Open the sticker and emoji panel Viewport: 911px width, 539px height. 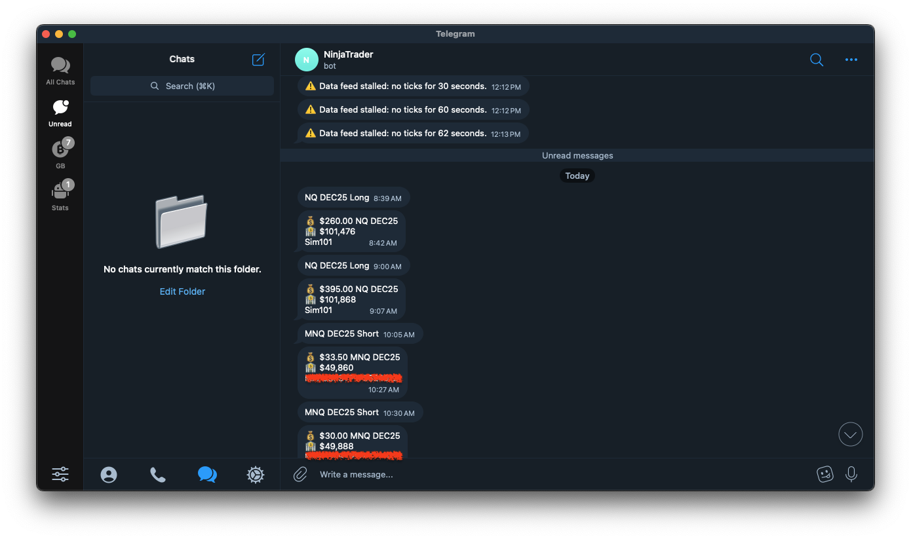pyautogui.click(x=825, y=474)
